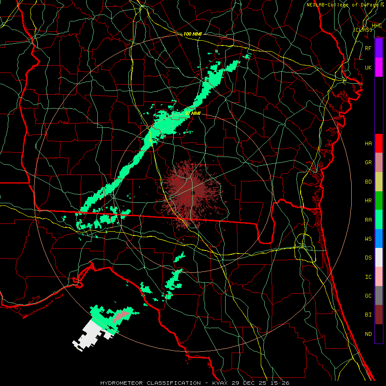Click the DS legend label
Image resolution: width=386 pixels, height=386 pixels.
[x=368, y=257]
